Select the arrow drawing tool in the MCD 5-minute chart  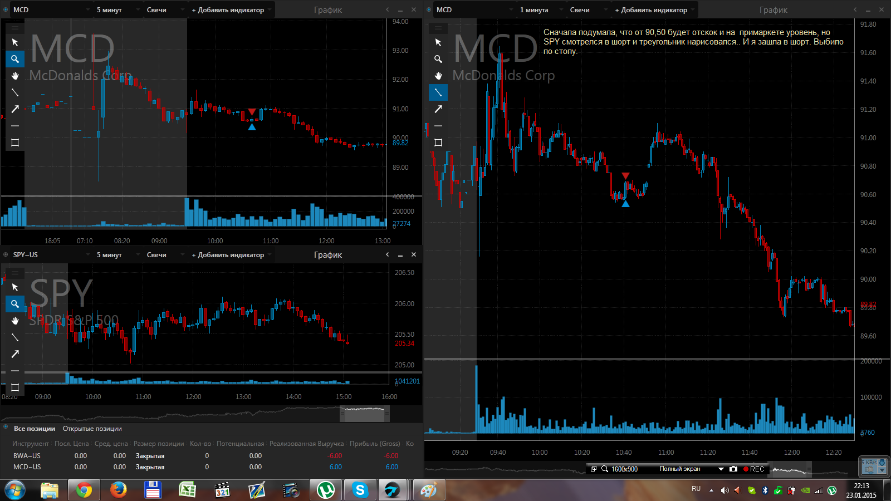point(15,109)
